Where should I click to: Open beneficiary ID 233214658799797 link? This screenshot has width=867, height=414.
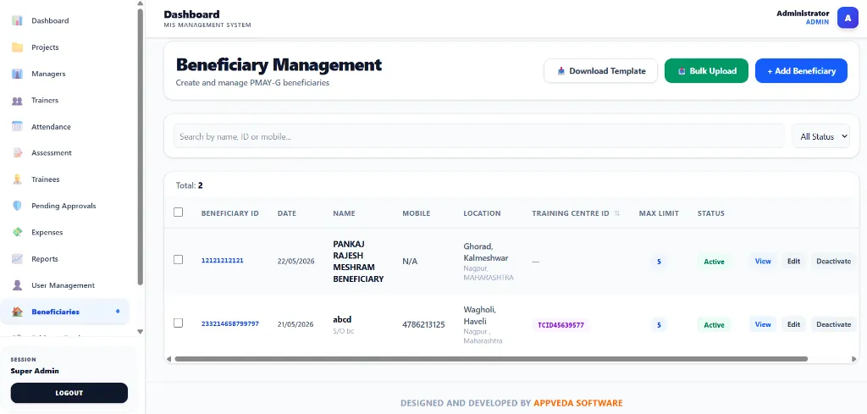pyautogui.click(x=230, y=324)
